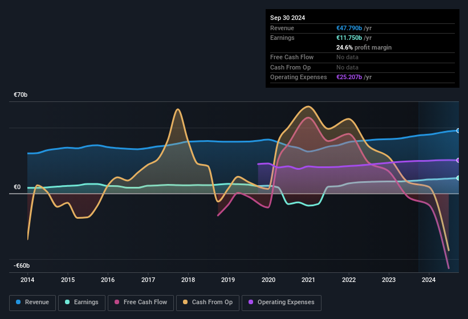Click the -€60b y-axis label
This screenshot has height=319, width=468.
22,265
